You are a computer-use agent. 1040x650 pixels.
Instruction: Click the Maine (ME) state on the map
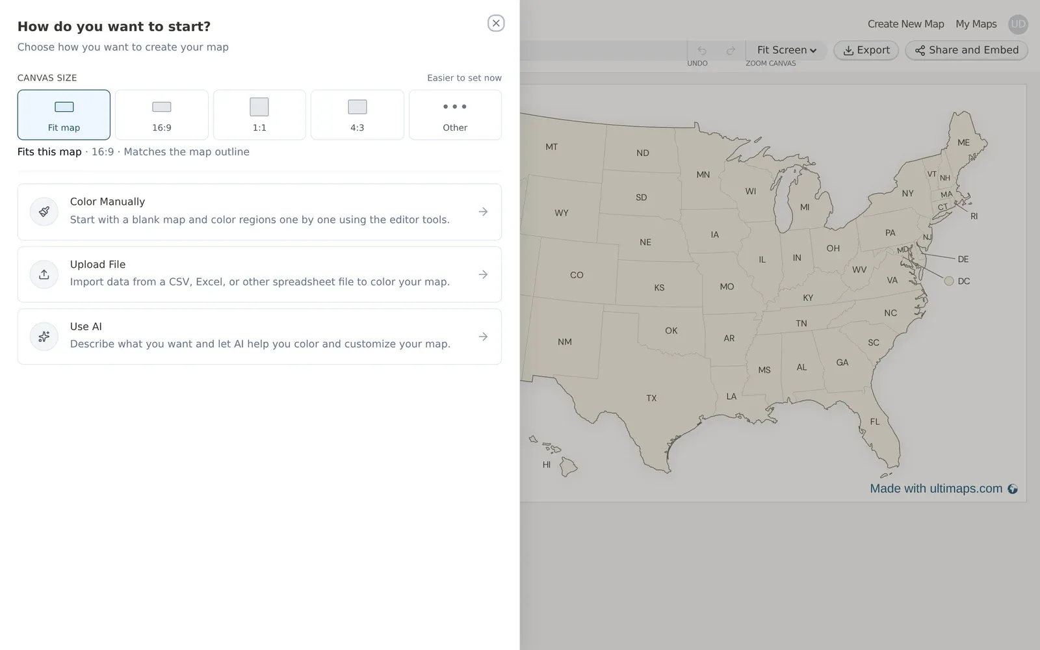963,142
